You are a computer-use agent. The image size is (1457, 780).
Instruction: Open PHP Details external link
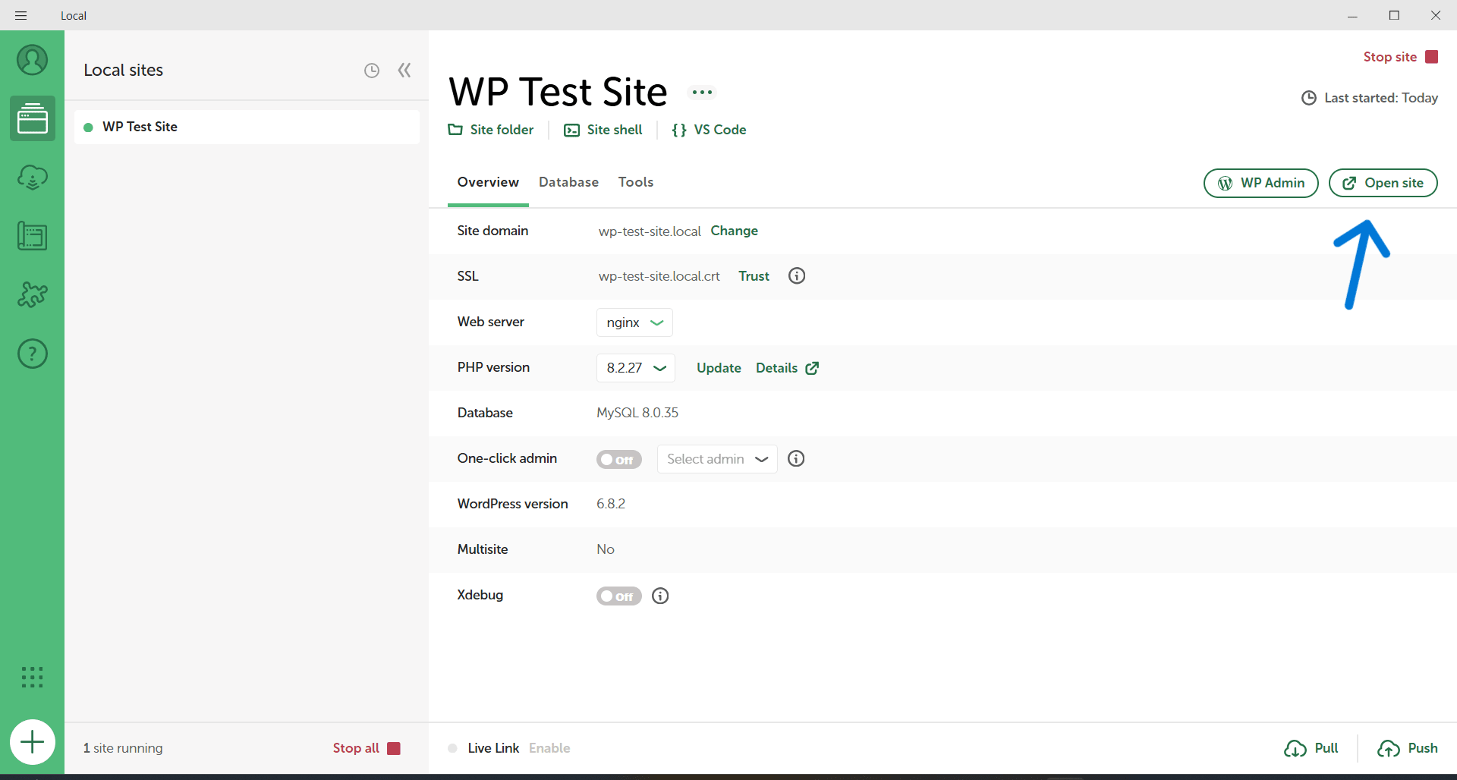788,368
